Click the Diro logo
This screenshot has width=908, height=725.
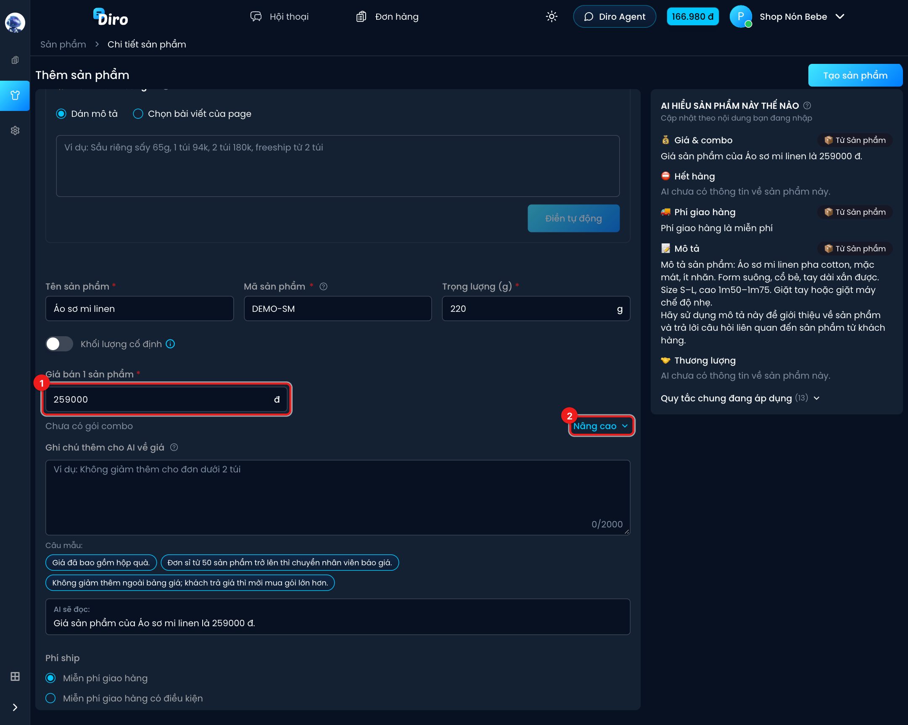click(x=110, y=17)
